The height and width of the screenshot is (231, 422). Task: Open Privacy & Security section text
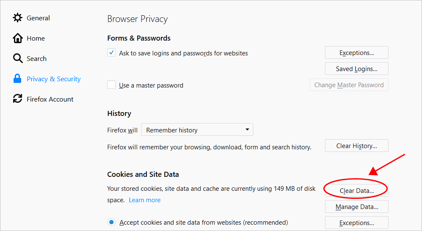point(53,79)
